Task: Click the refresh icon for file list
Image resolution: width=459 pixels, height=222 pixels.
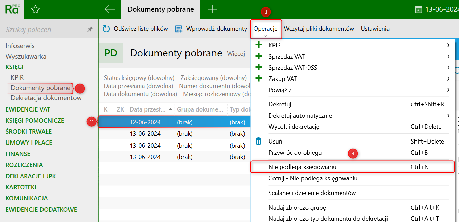Action: pos(106,29)
